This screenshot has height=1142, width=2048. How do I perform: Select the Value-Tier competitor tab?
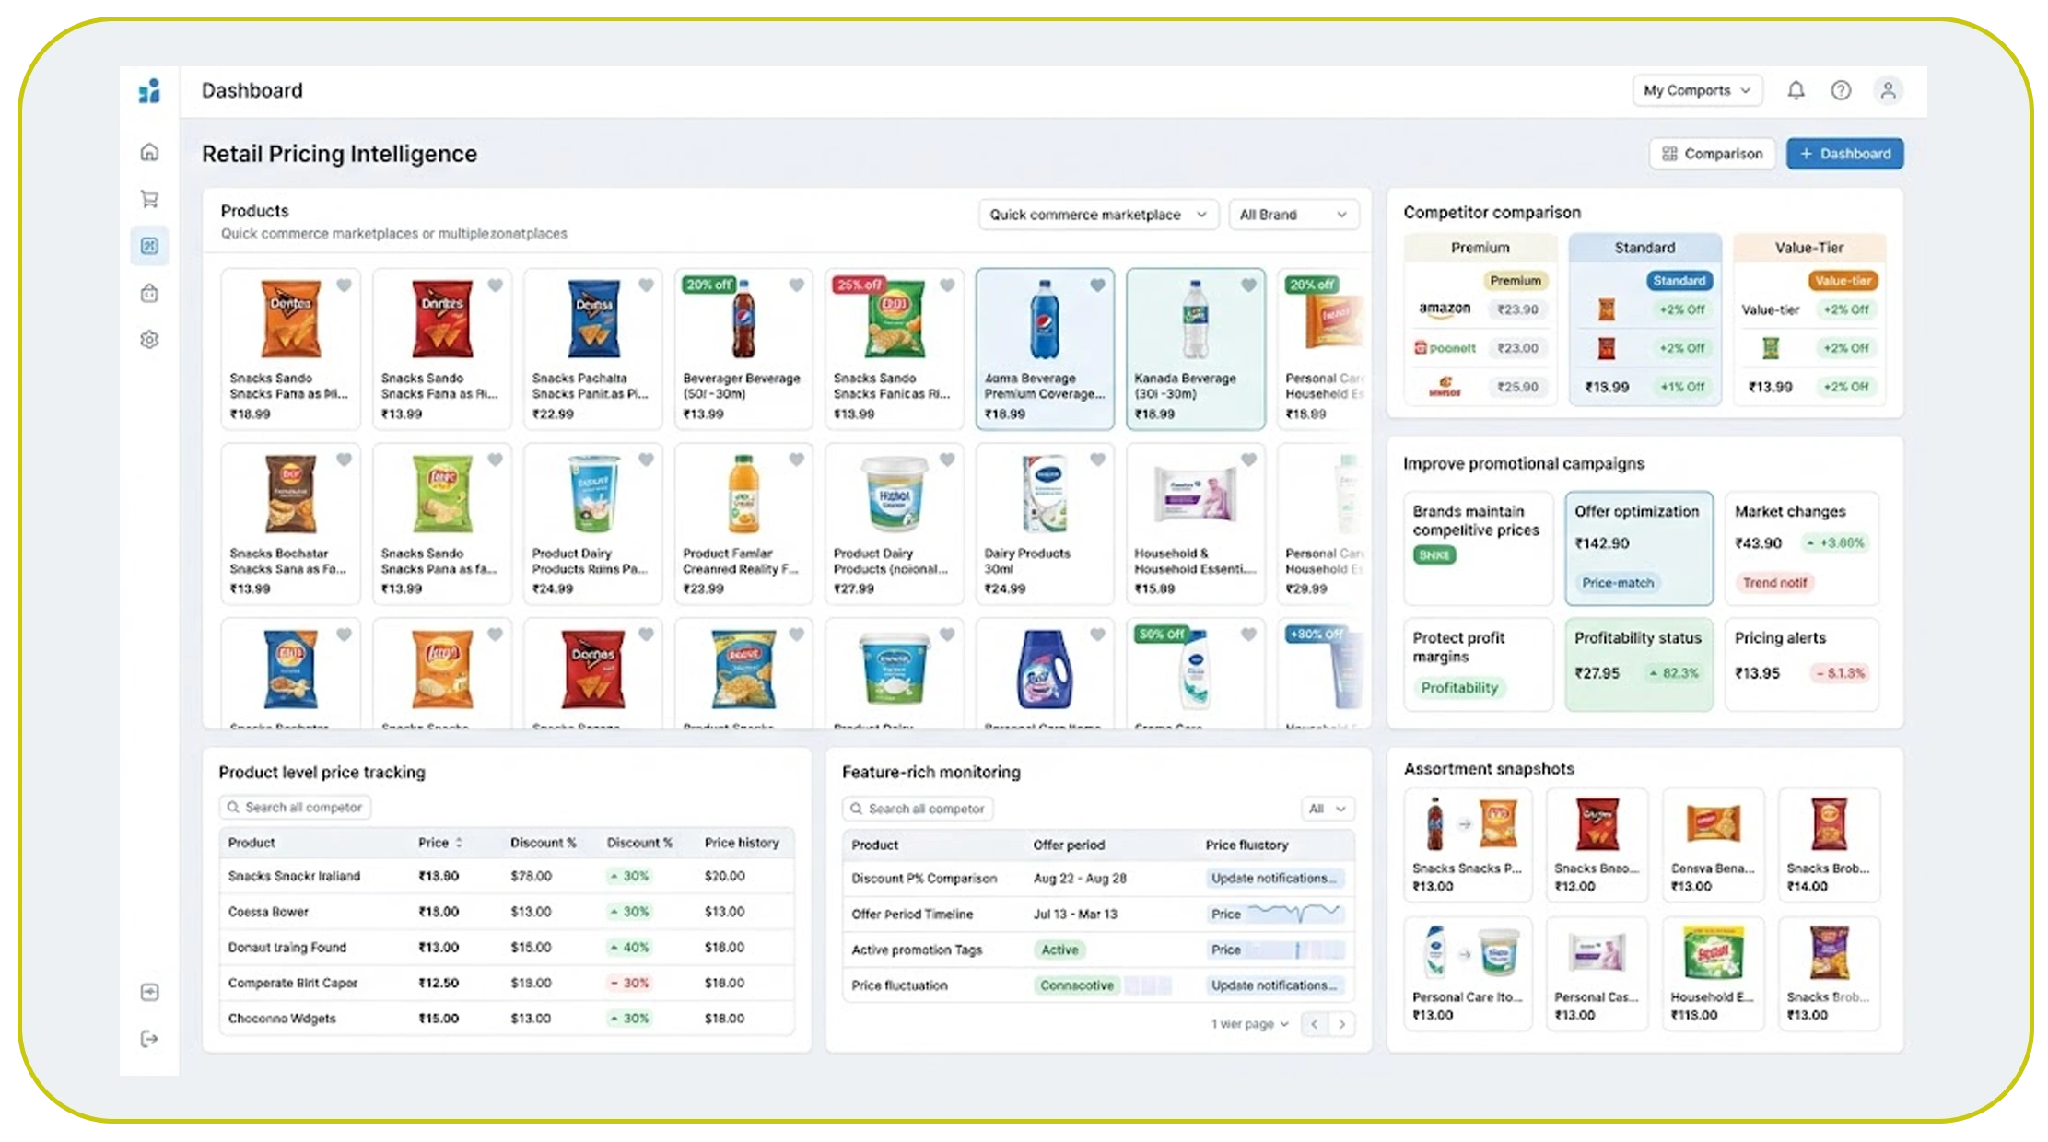[1809, 248]
